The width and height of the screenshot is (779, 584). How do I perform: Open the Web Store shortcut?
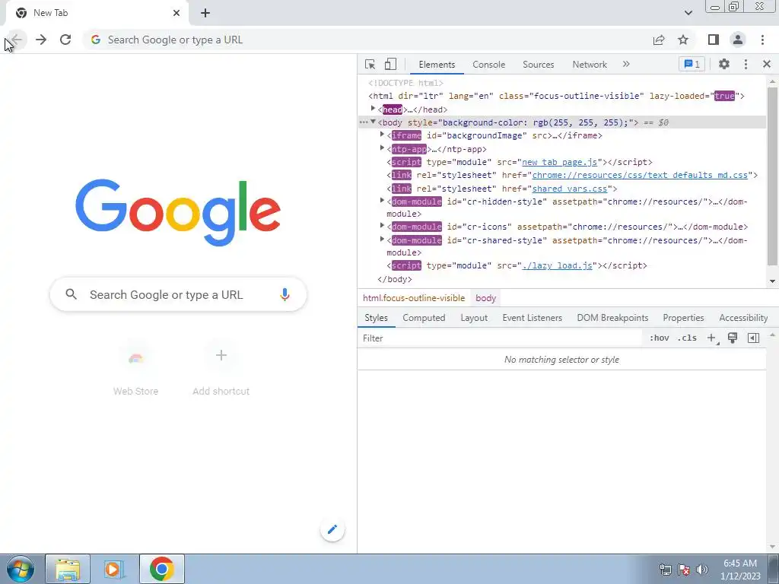pyautogui.click(x=135, y=369)
